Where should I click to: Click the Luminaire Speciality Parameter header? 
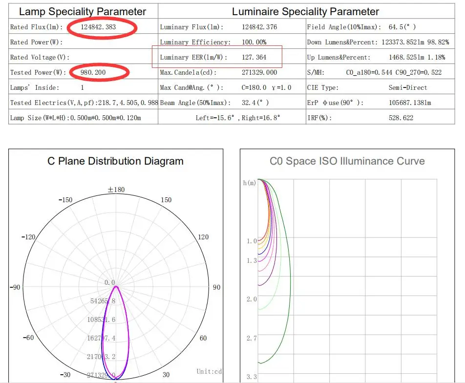pos(305,12)
